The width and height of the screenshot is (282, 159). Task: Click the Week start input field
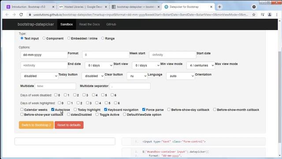click(x=106, y=55)
